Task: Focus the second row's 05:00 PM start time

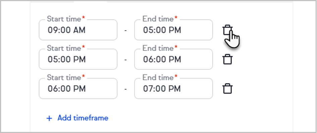Action: 78,59
